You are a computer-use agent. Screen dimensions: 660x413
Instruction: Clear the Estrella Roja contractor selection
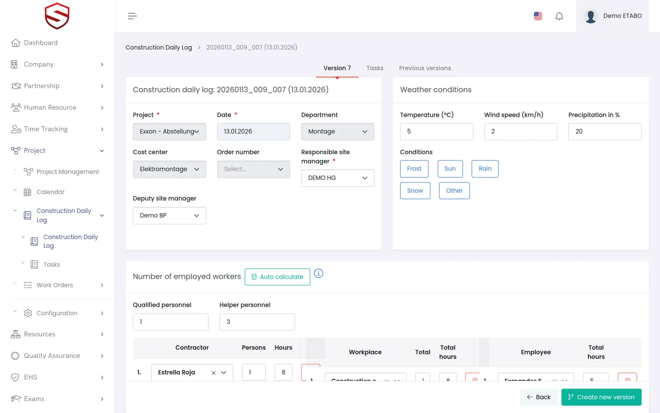point(213,372)
